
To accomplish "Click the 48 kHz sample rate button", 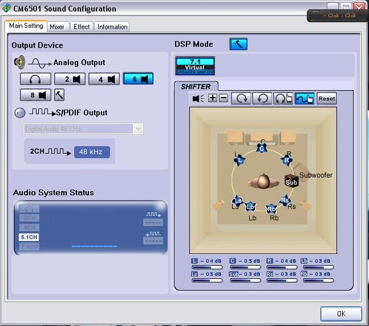I will 92,152.
